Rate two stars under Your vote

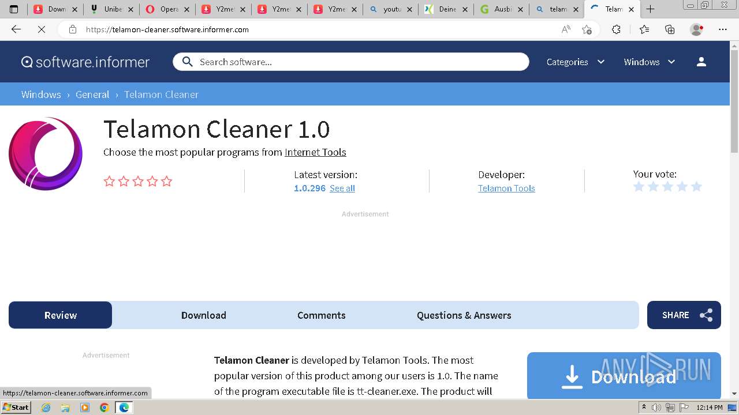point(653,187)
